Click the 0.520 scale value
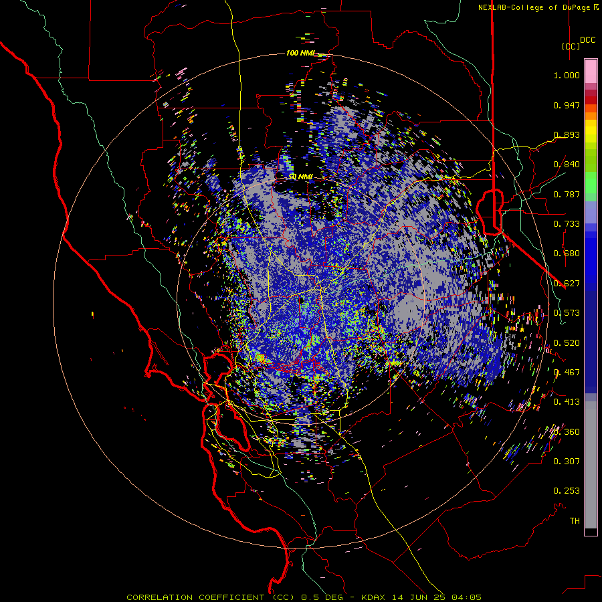Image resolution: width=602 pixels, height=602 pixels. coord(567,343)
